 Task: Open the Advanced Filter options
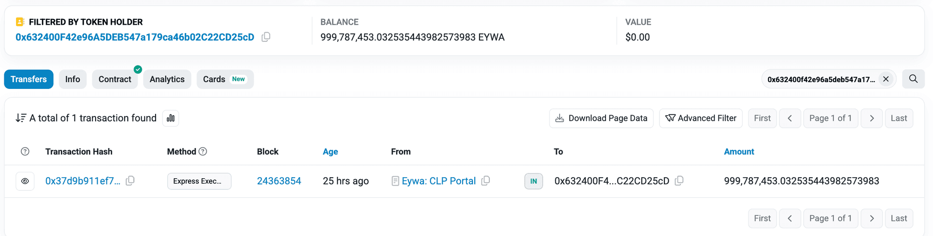(x=700, y=118)
